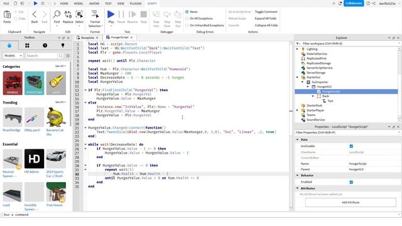Collapse the Behavior properties section
Image resolution: width=402 pixels, height=226 pixels.
(298, 176)
